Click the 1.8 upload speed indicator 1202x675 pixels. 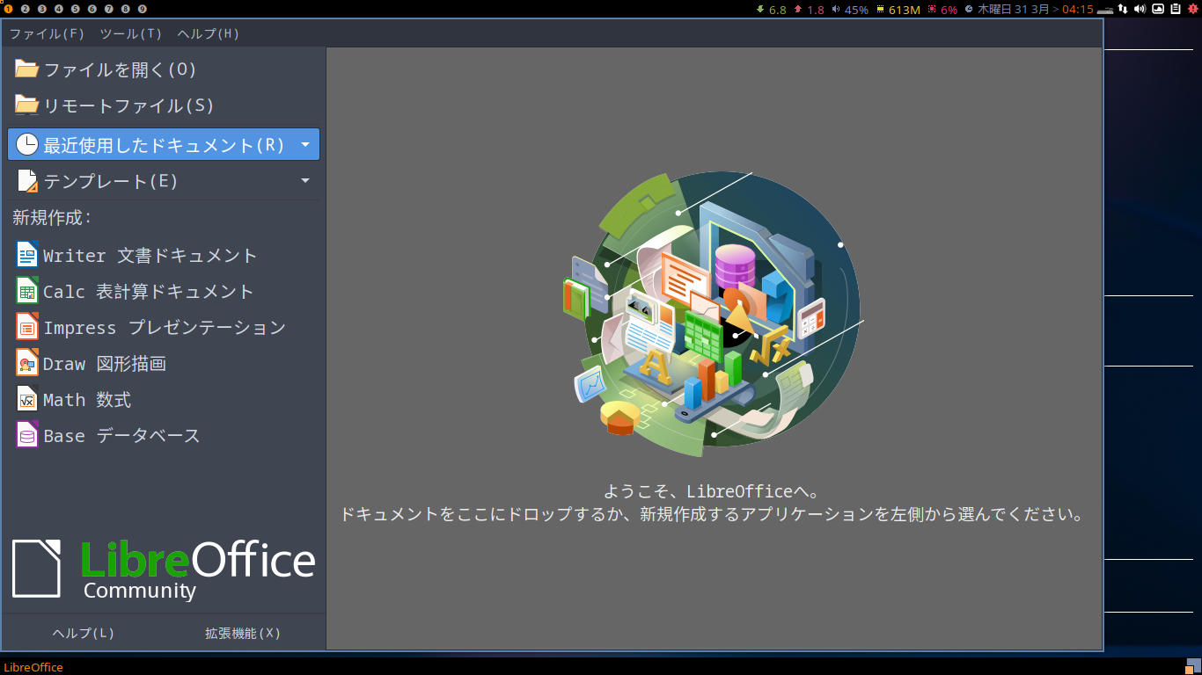pos(810,10)
